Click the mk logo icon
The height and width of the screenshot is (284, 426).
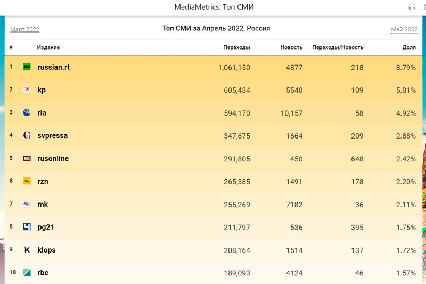(x=27, y=204)
